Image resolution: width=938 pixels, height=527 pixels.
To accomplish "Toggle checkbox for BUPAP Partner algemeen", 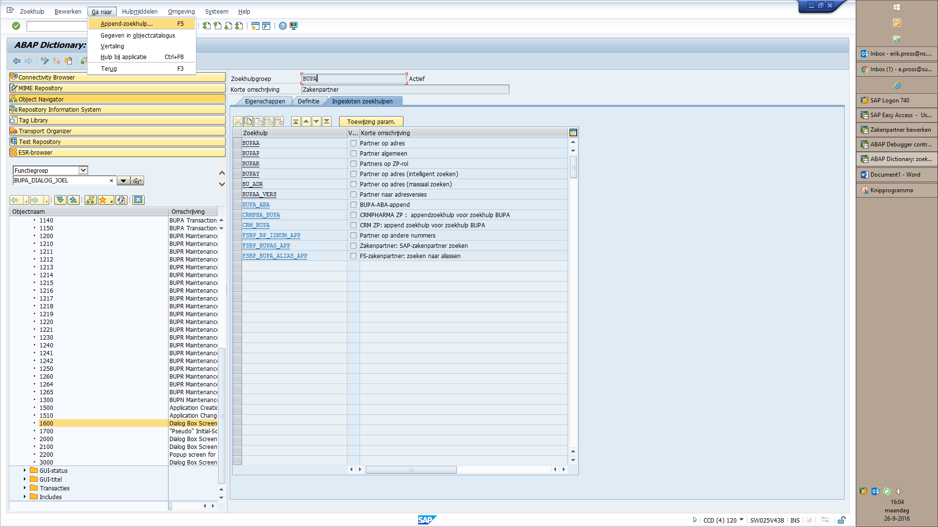I will point(353,154).
